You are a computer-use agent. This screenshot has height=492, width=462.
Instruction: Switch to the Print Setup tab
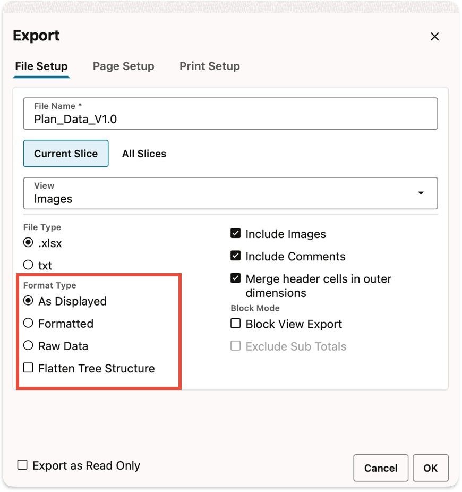click(x=209, y=66)
